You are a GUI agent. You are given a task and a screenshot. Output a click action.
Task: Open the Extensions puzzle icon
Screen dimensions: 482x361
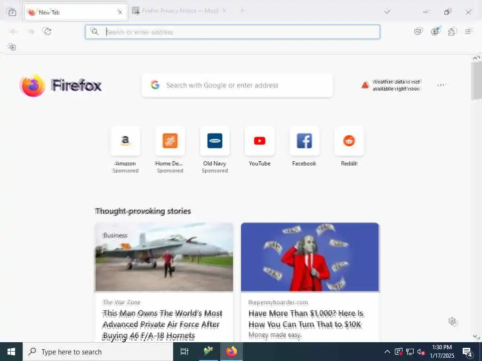click(x=452, y=31)
